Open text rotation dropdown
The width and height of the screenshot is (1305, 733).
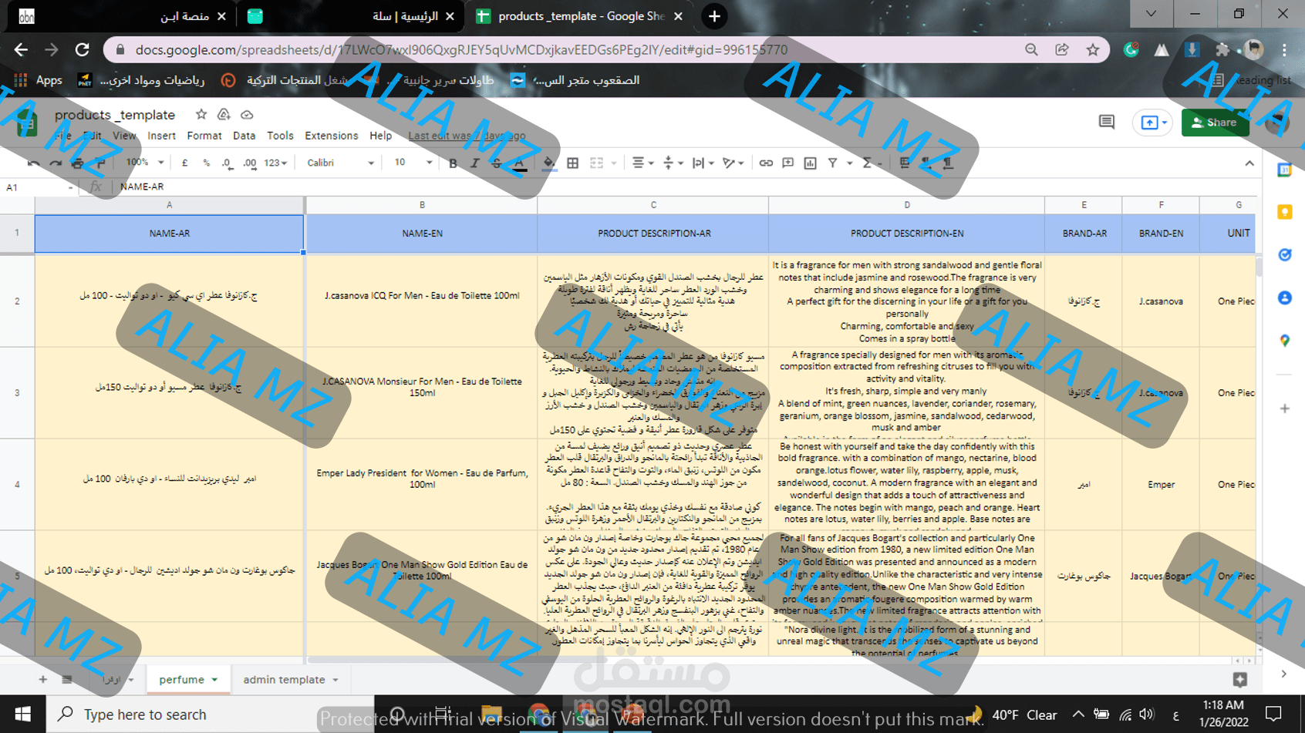pyautogui.click(x=733, y=163)
